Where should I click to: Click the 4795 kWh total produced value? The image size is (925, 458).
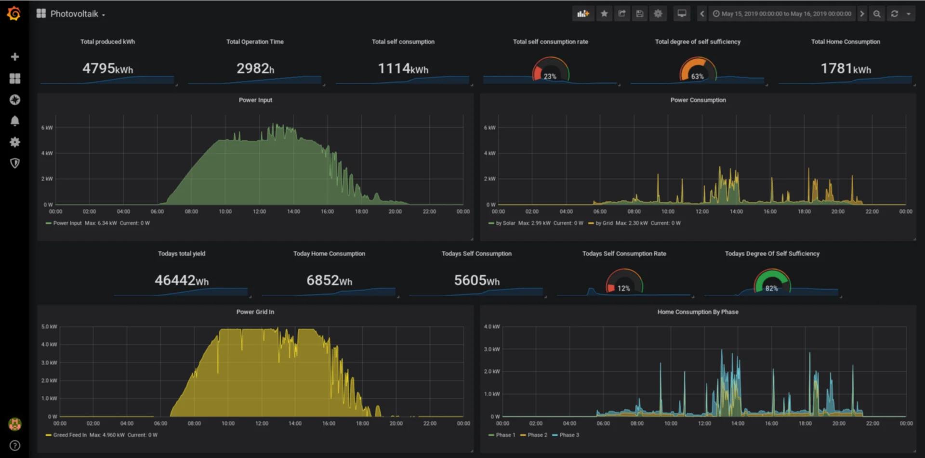[107, 68]
